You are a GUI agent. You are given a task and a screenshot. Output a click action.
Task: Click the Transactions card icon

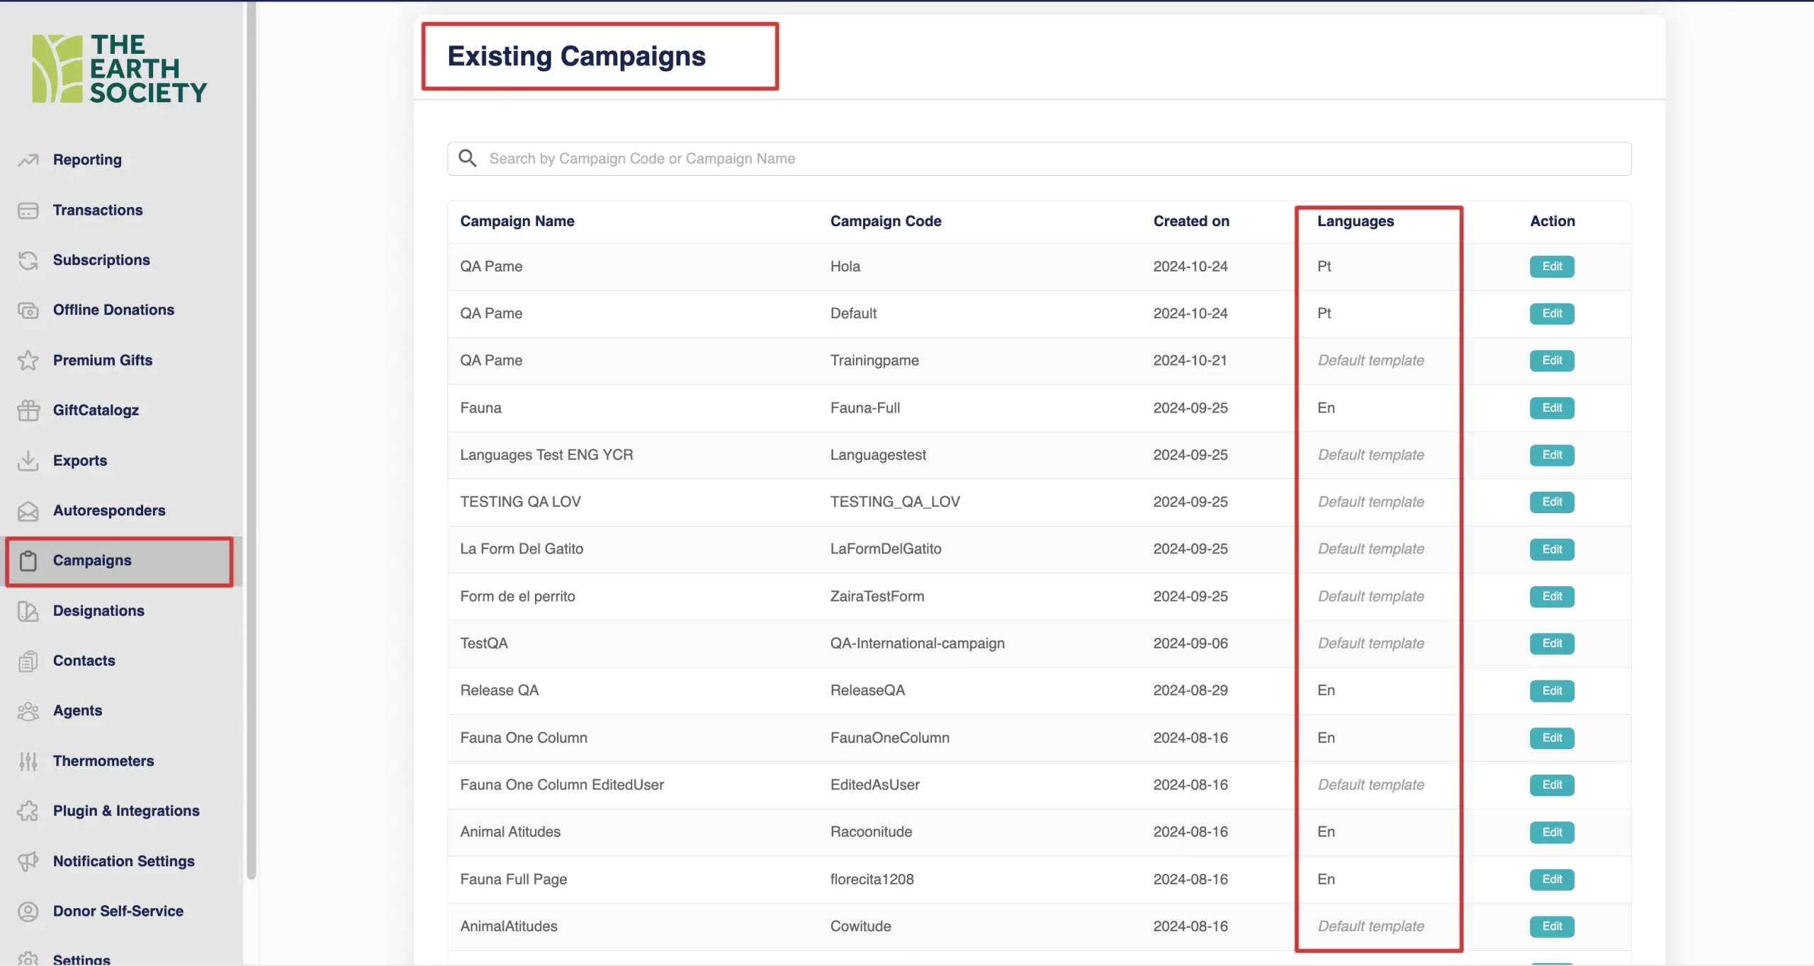(x=28, y=210)
